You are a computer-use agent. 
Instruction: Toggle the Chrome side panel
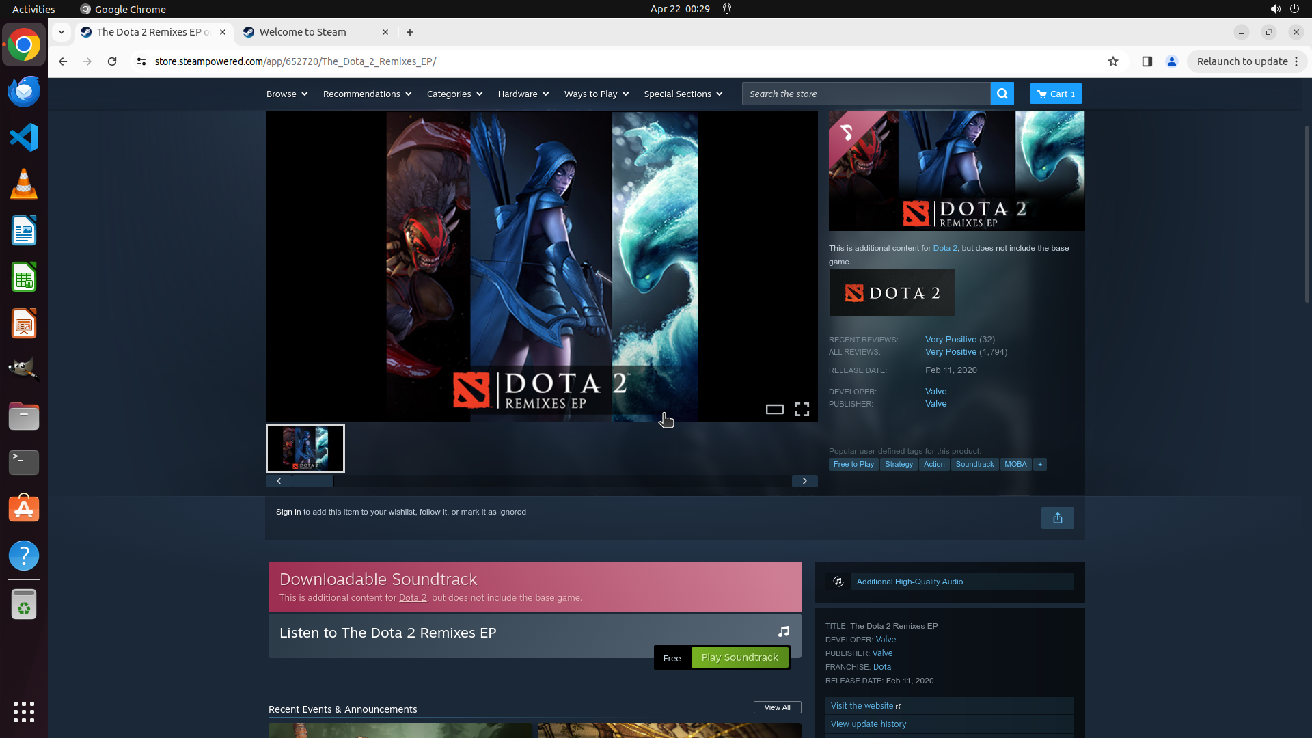(x=1147, y=61)
